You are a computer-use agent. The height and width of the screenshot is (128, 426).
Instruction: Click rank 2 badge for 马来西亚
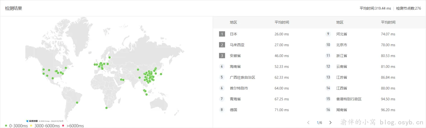pyautogui.click(x=222, y=45)
